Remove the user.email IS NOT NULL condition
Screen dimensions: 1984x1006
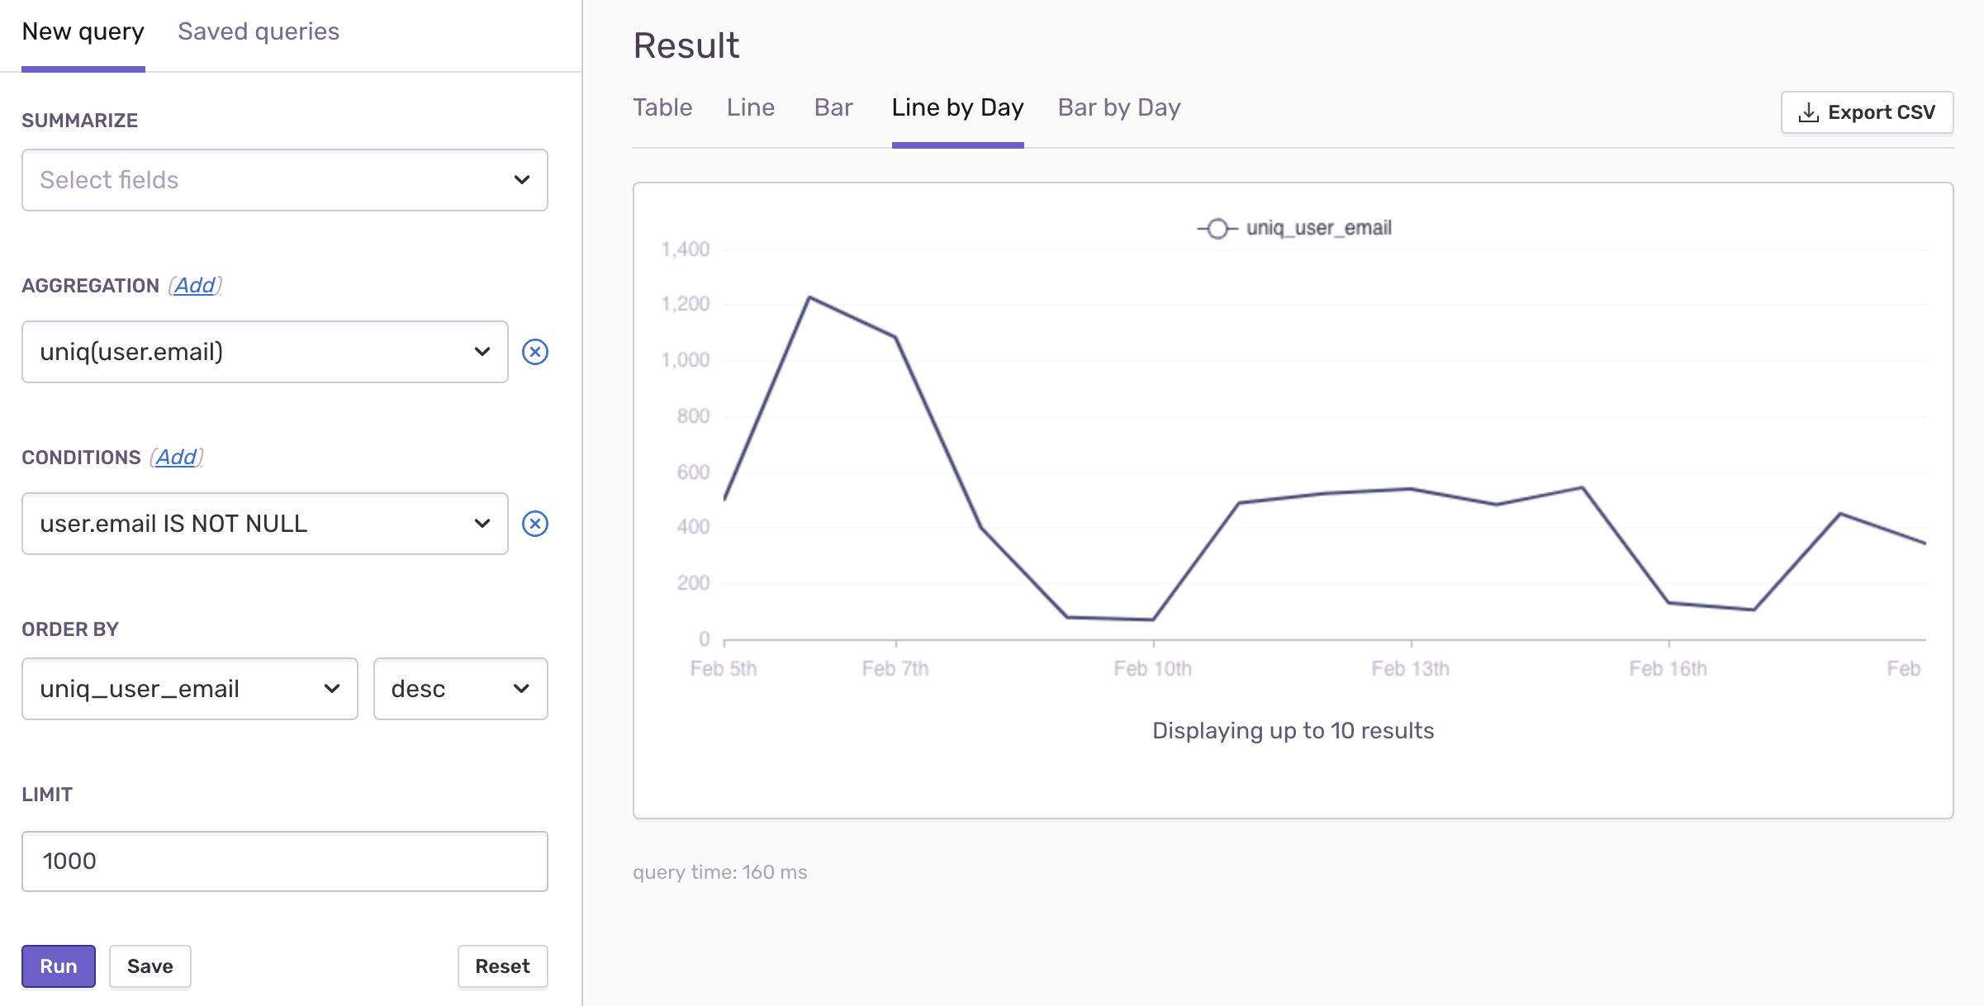(x=537, y=523)
